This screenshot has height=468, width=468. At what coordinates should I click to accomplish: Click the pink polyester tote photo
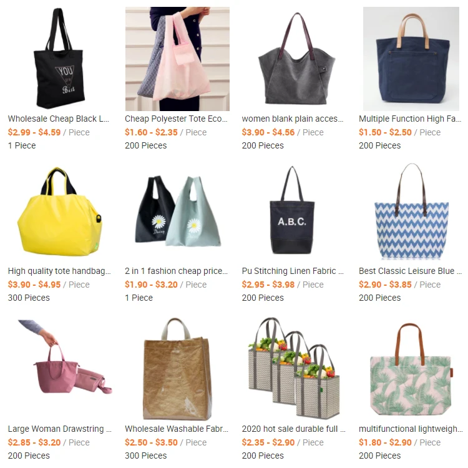click(x=177, y=59)
